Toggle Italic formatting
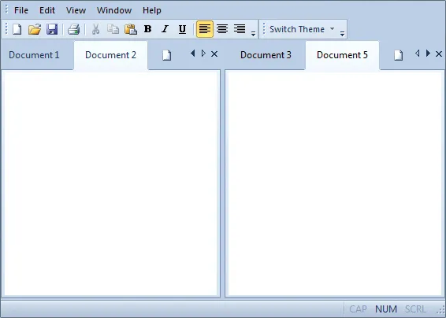 165,29
